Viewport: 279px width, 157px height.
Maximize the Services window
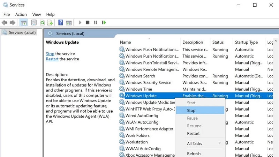(255, 5)
